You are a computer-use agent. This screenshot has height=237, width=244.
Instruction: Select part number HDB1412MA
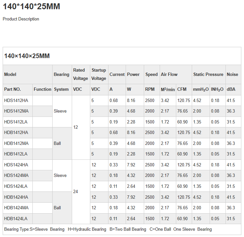[17, 143]
